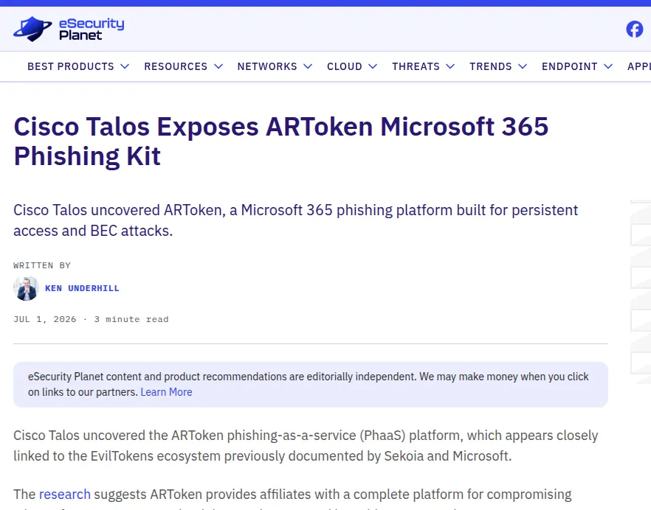Image resolution: width=651 pixels, height=510 pixels.
Task: Follow the Learn More link
Action: click(167, 392)
